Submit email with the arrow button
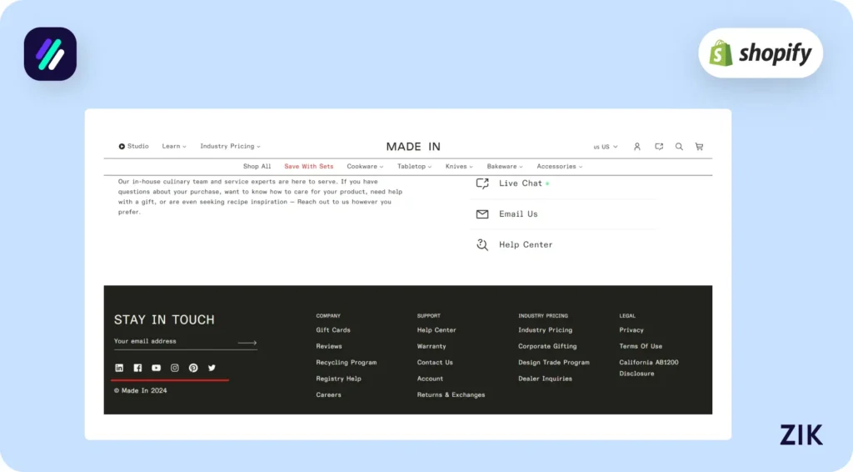The width and height of the screenshot is (853, 472). 247,342
